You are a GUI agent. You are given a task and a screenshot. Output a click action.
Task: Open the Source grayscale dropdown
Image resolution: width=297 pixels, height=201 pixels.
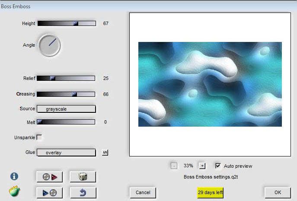66,109
